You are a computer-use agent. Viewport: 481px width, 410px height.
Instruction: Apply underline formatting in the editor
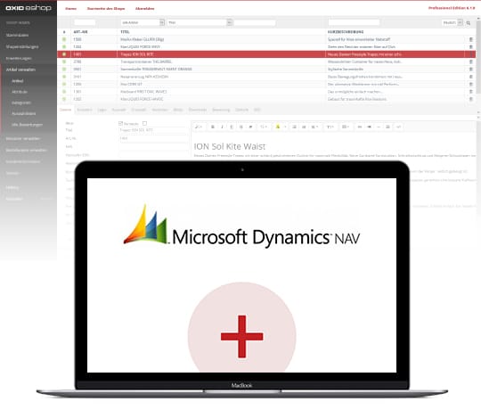click(x=232, y=127)
